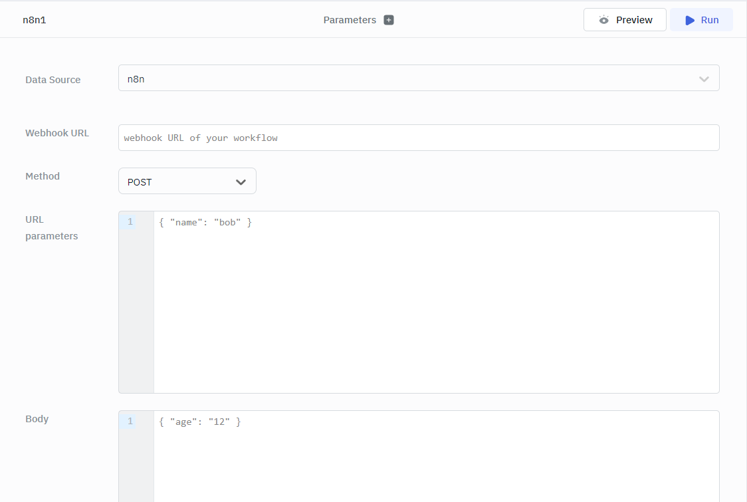
Task: Click the eye icon in Preview
Action: point(603,20)
